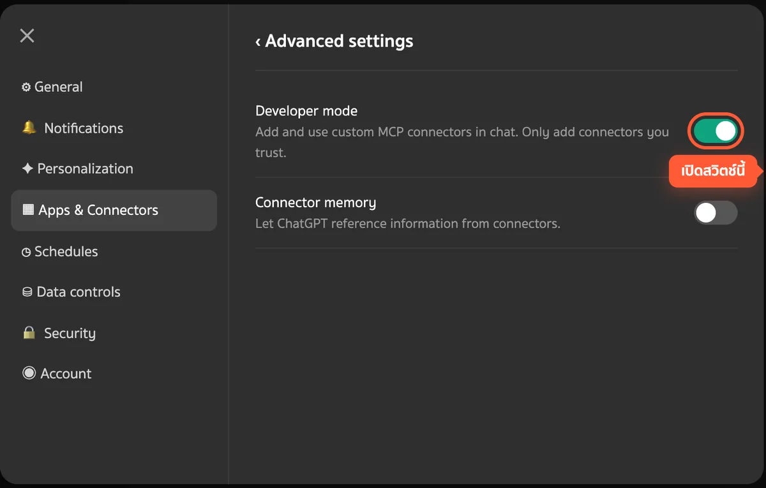
Task: Open the Security settings section
Action: pyautogui.click(x=114, y=333)
